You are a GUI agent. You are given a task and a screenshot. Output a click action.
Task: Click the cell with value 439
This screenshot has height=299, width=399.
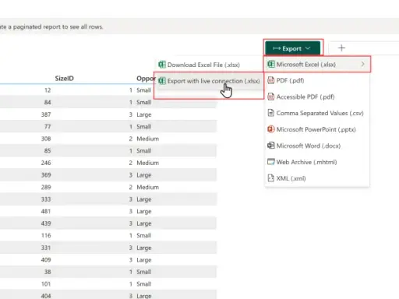click(x=46, y=223)
